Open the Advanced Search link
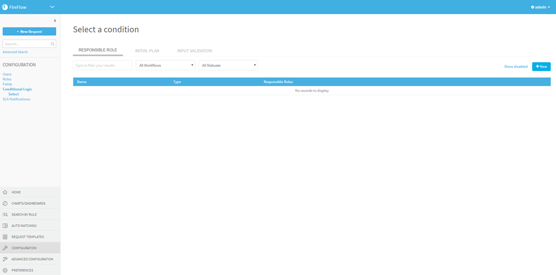The width and height of the screenshot is (556, 275). (15, 52)
